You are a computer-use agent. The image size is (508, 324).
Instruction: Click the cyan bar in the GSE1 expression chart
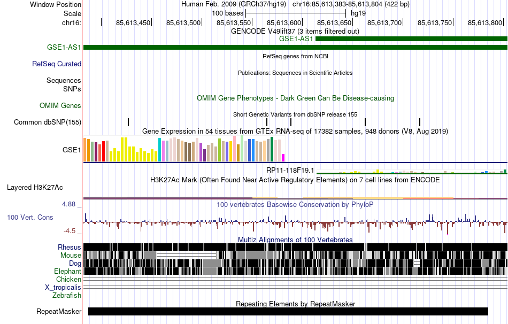(x=160, y=150)
